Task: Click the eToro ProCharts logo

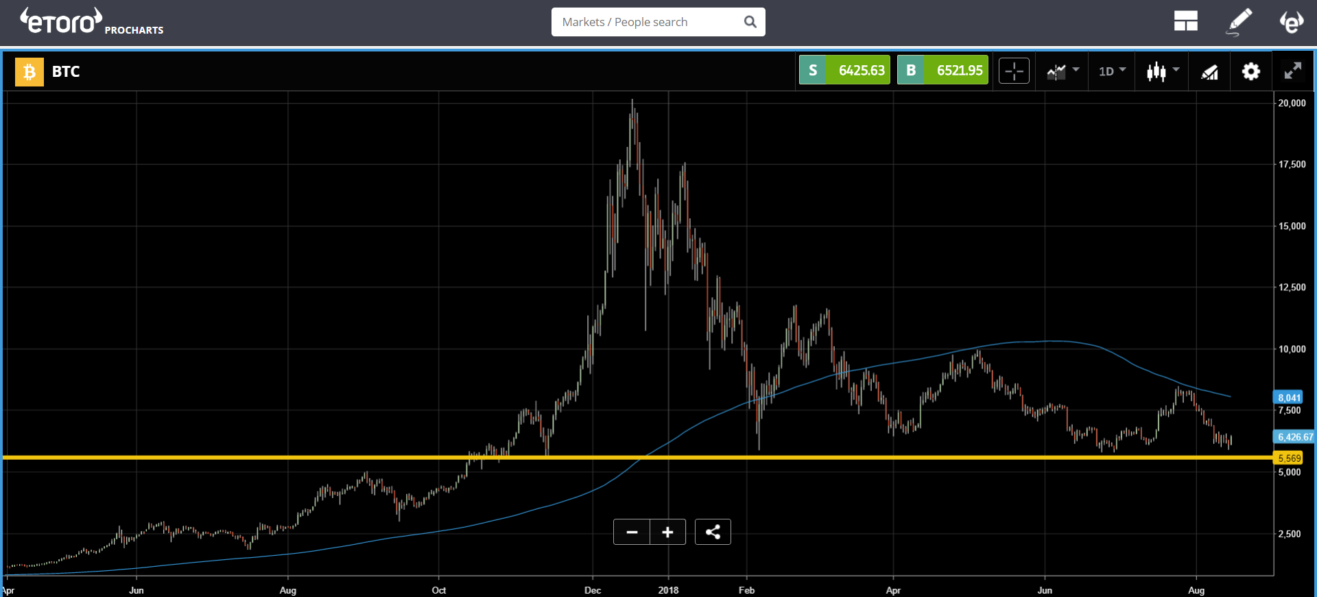Action: pos(91,22)
